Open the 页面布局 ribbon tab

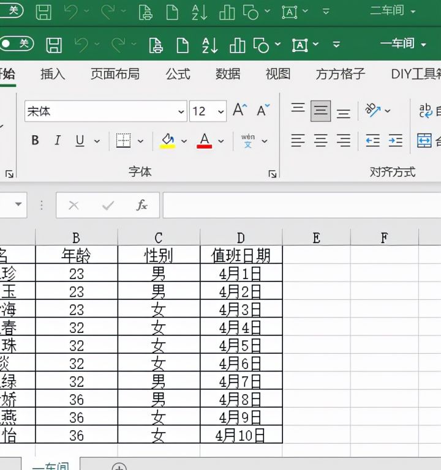pyautogui.click(x=115, y=73)
